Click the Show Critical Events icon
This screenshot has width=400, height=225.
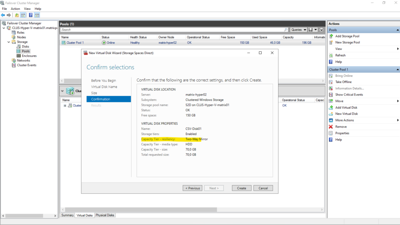[331, 95]
